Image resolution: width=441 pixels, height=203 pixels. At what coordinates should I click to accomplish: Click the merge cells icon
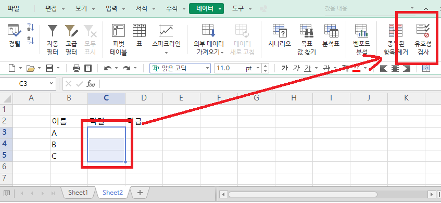[426, 68]
